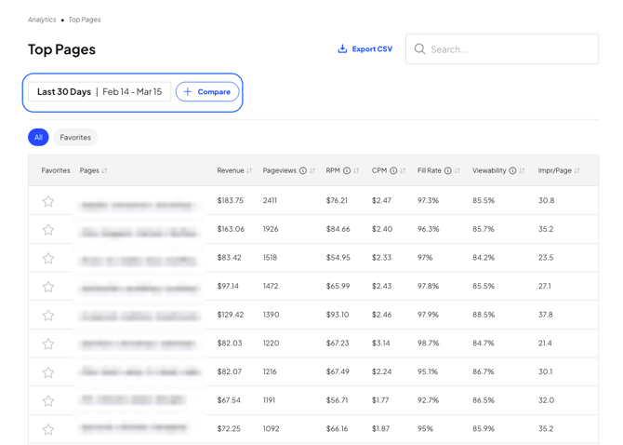The height and width of the screenshot is (445, 623).
Task: Click the Top Pages heading
Action: point(61,49)
